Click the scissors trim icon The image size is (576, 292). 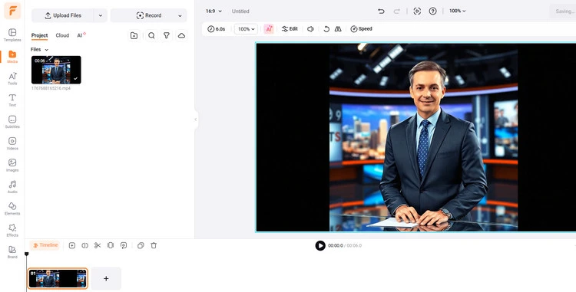(98, 245)
